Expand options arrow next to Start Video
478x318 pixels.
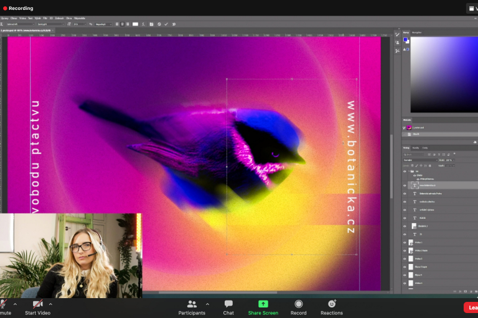click(50, 304)
